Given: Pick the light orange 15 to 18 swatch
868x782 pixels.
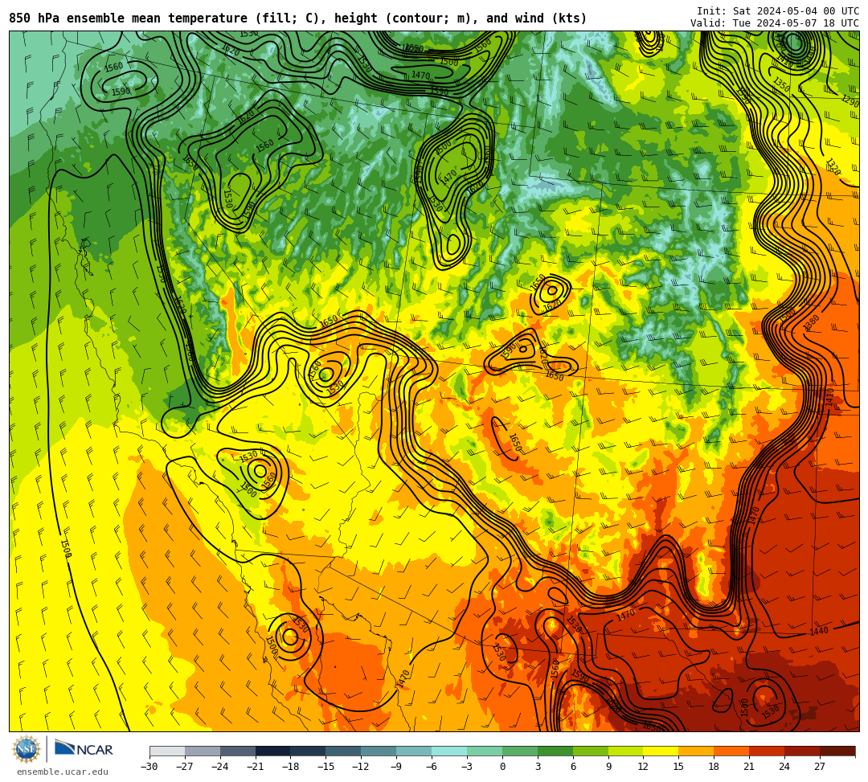Looking at the screenshot, I should click(696, 751).
